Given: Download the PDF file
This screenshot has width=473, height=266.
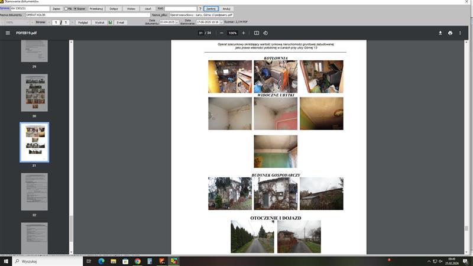Looking at the screenshot, I should click(440, 33).
